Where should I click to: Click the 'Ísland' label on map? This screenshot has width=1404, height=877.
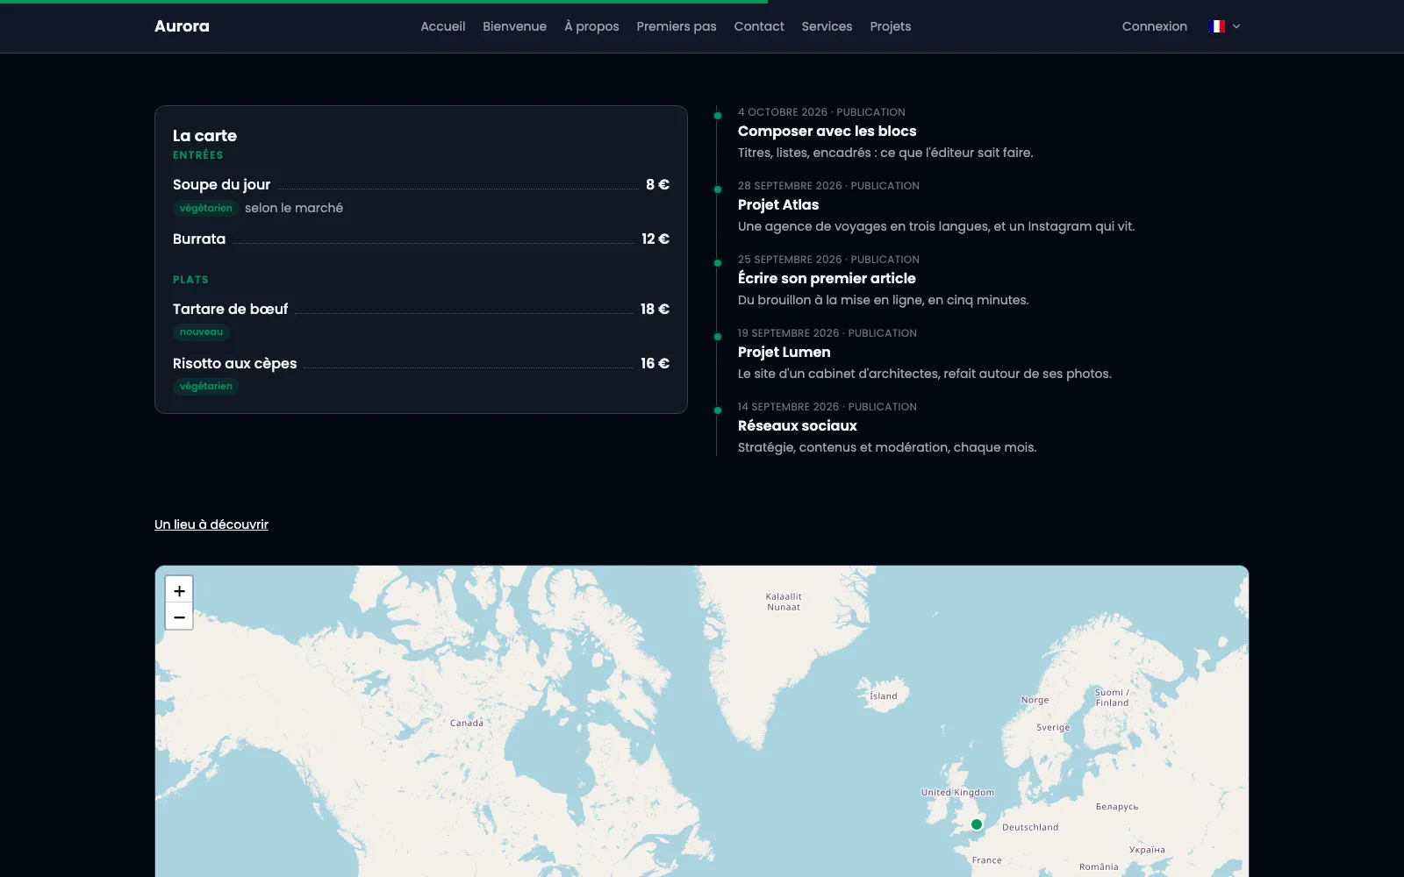[x=884, y=695]
